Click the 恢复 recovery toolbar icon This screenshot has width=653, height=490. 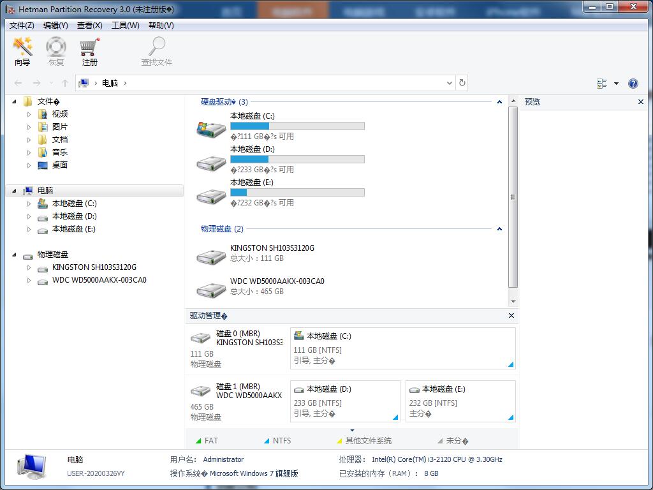coord(56,47)
